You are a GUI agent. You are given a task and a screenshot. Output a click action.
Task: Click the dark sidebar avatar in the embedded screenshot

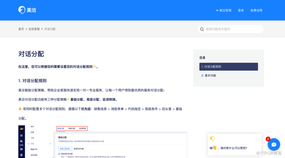22,129
